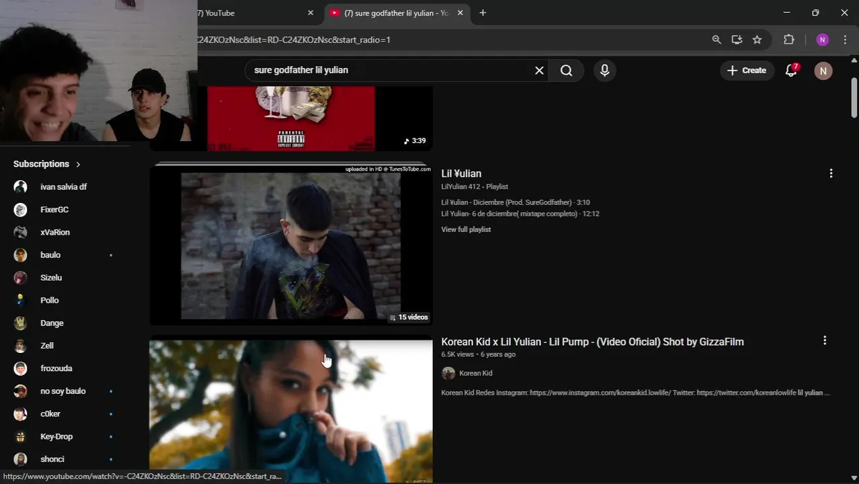The width and height of the screenshot is (859, 484).
Task: Open the notifications bell
Action: pyautogui.click(x=791, y=70)
